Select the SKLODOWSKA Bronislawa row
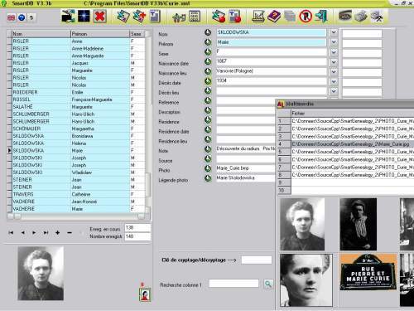The width and height of the screenshot is (414, 311). [x=76, y=136]
